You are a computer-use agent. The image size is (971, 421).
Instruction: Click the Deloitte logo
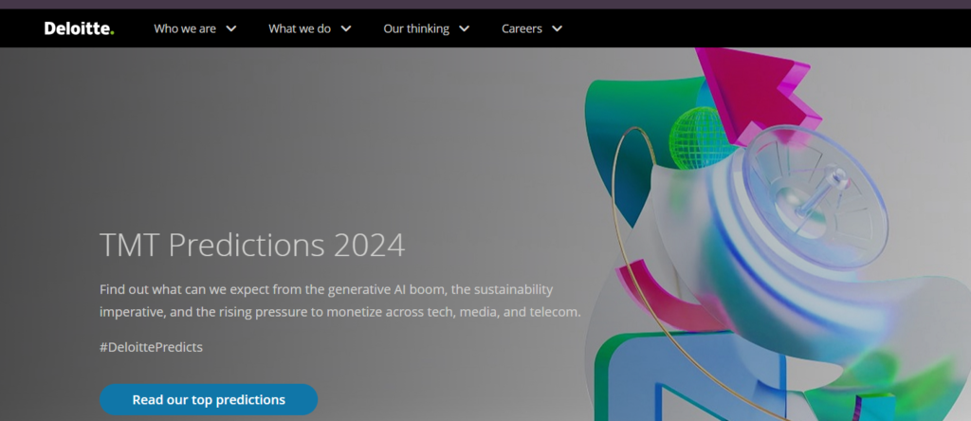click(80, 28)
